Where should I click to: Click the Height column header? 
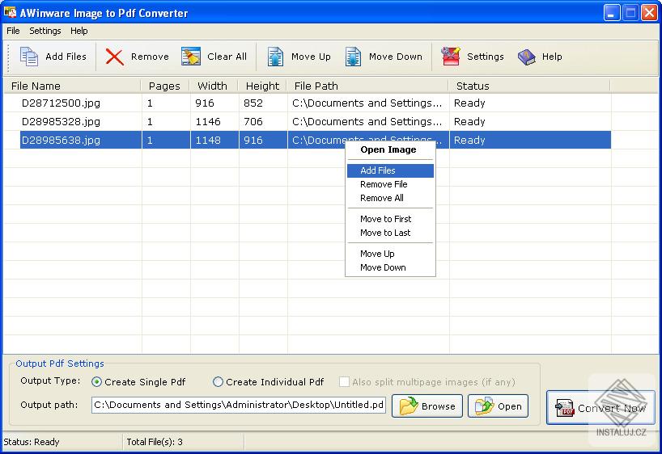[x=262, y=86]
